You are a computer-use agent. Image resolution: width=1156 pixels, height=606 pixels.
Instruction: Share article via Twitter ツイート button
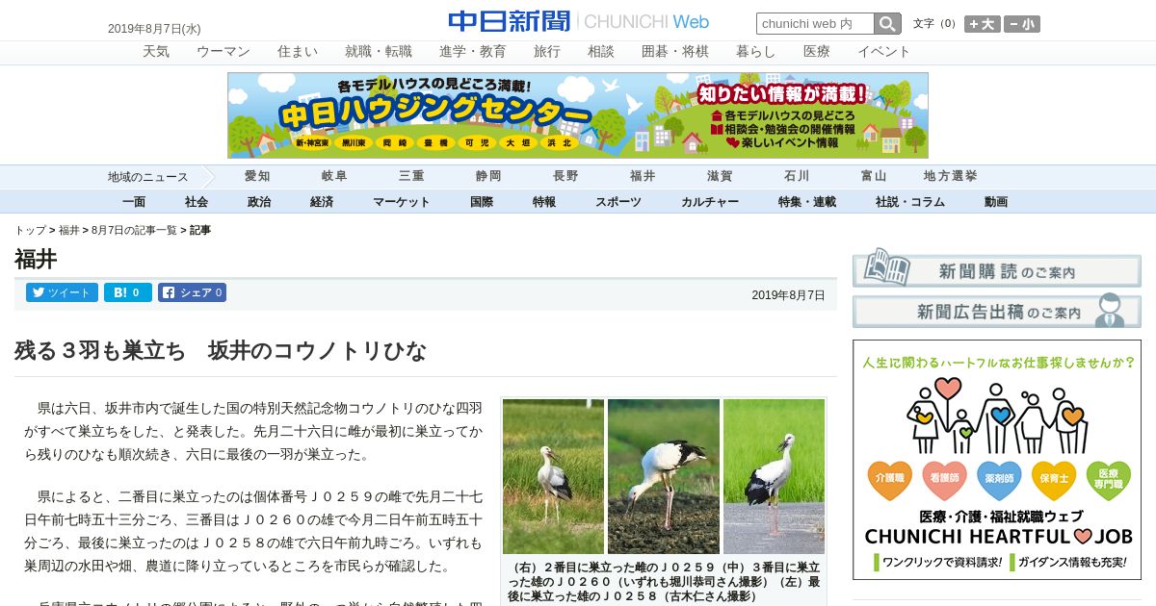pyautogui.click(x=62, y=292)
